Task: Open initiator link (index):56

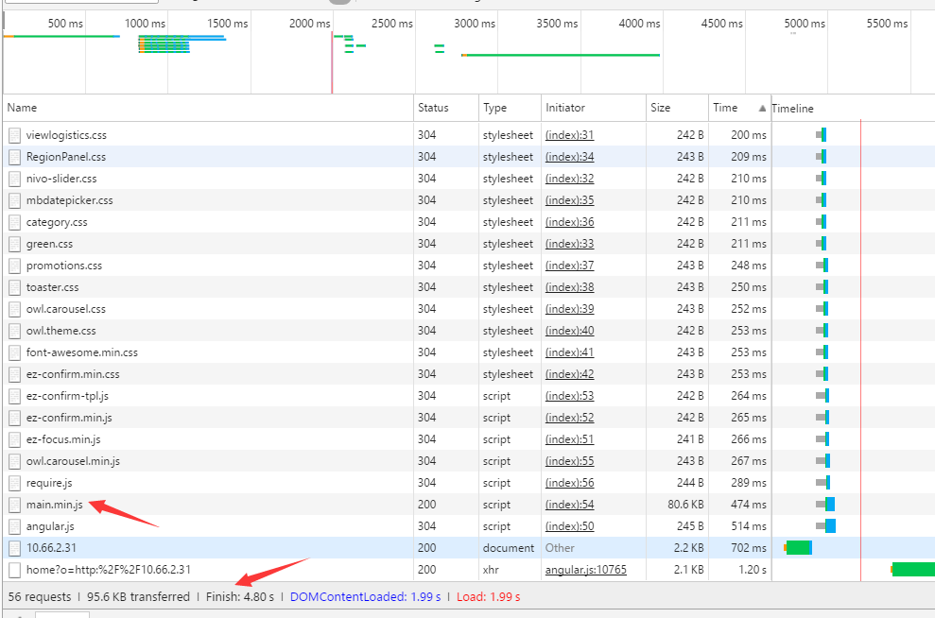Action: click(569, 483)
